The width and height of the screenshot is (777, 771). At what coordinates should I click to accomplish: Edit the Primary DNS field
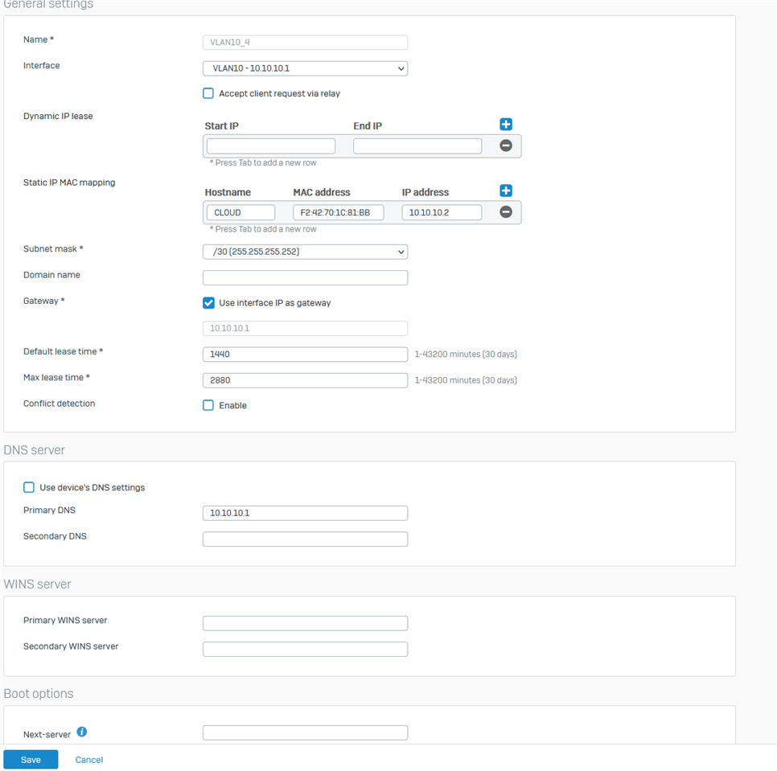pyautogui.click(x=306, y=513)
